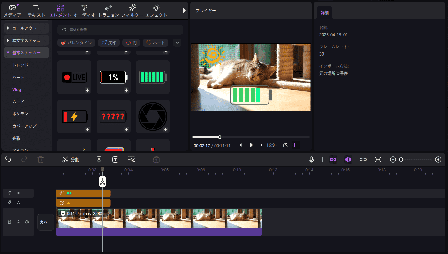Open the 16:9 aspect ratio dropdown

tap(272, 145)
